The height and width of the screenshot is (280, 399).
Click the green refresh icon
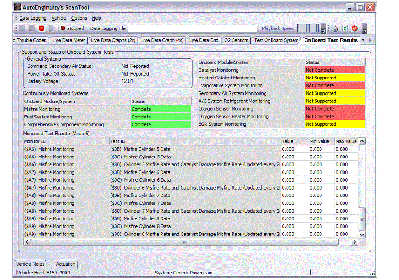345,28
